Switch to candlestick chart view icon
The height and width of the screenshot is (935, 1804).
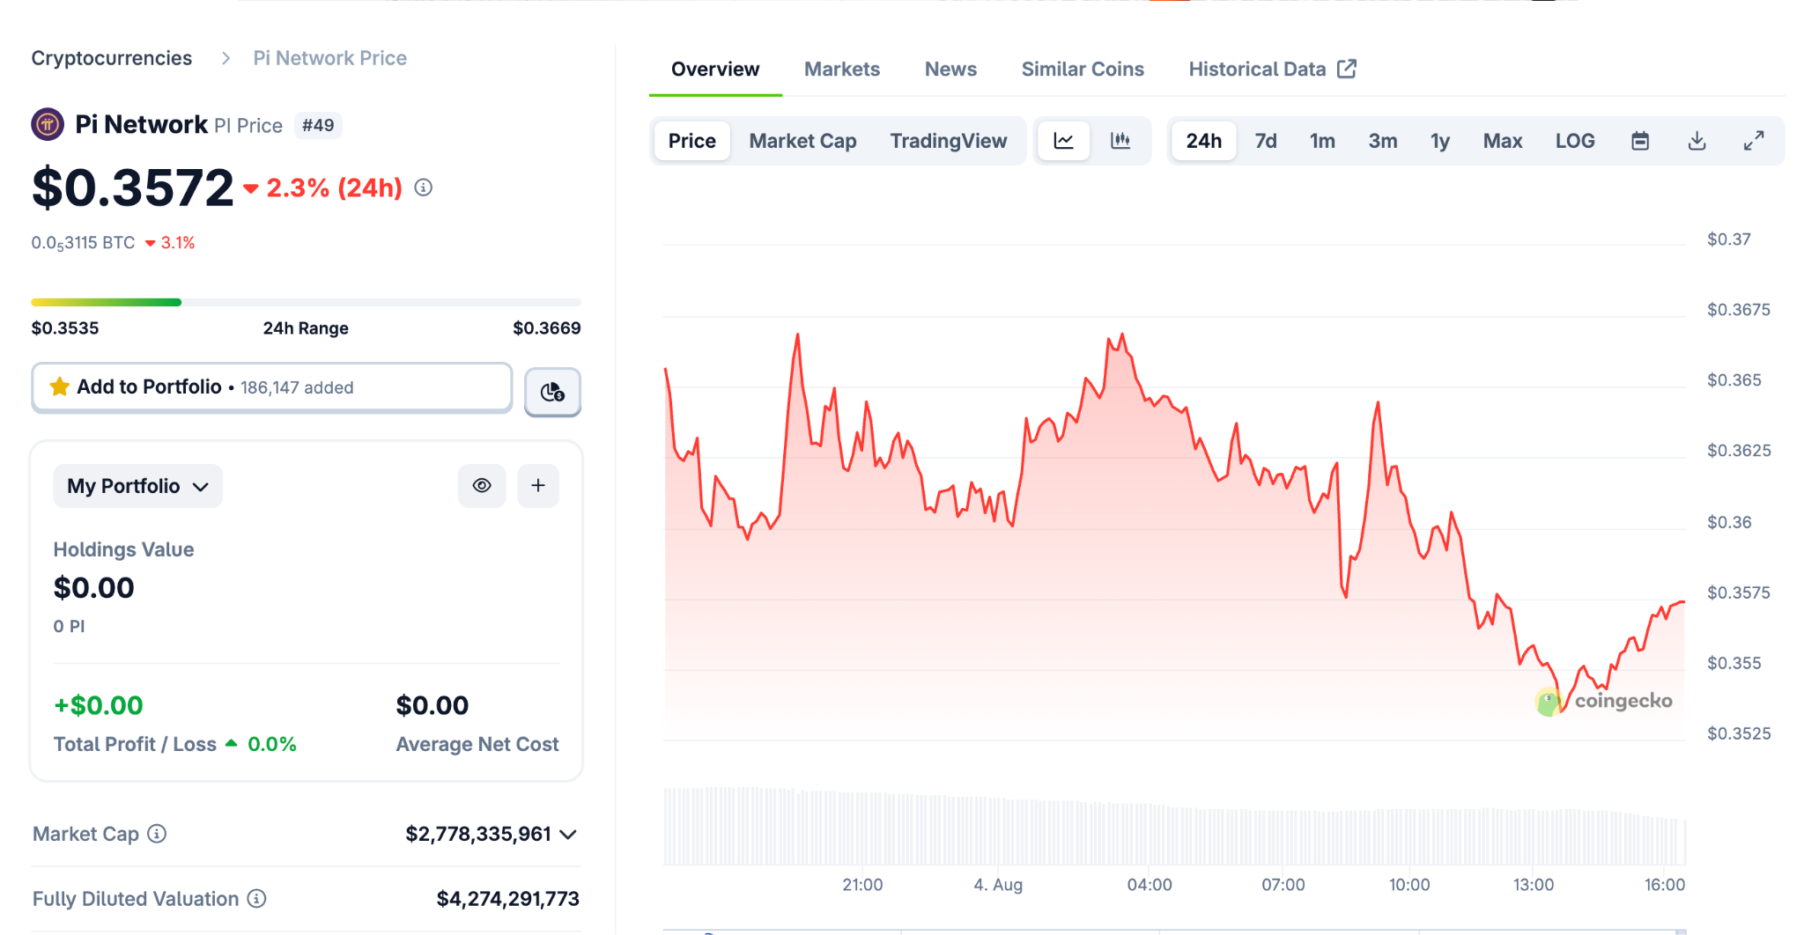click(x=1120, y=141)
